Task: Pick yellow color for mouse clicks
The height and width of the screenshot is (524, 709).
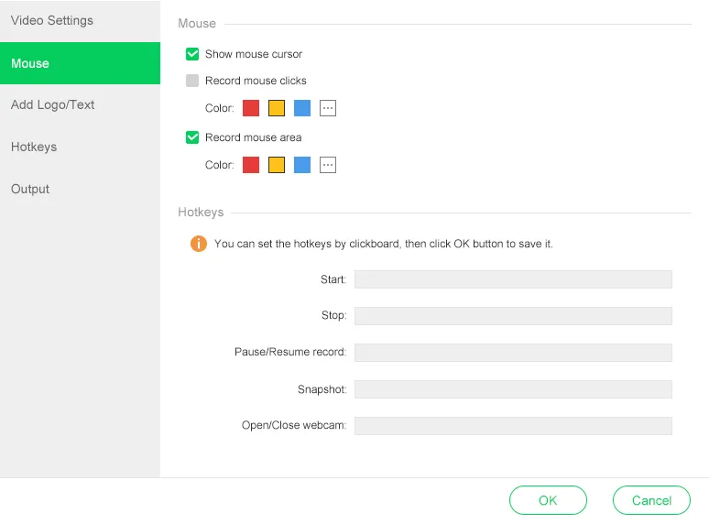Action: pos(277,108)
